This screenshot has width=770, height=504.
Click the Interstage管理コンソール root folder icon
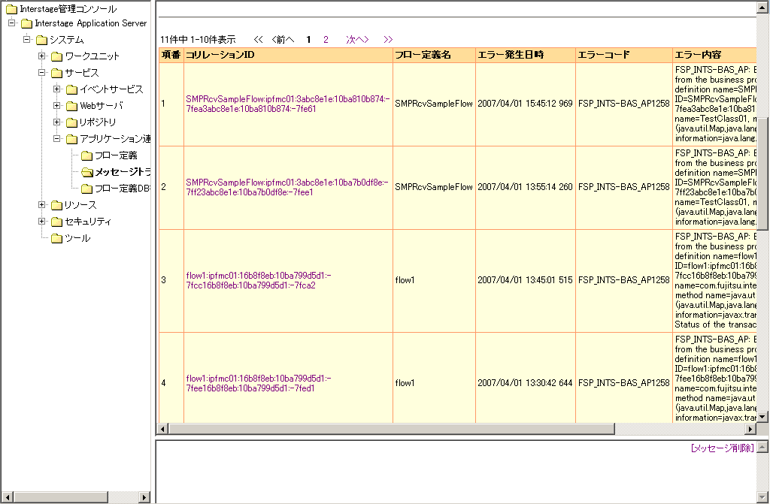pos(11,9)
